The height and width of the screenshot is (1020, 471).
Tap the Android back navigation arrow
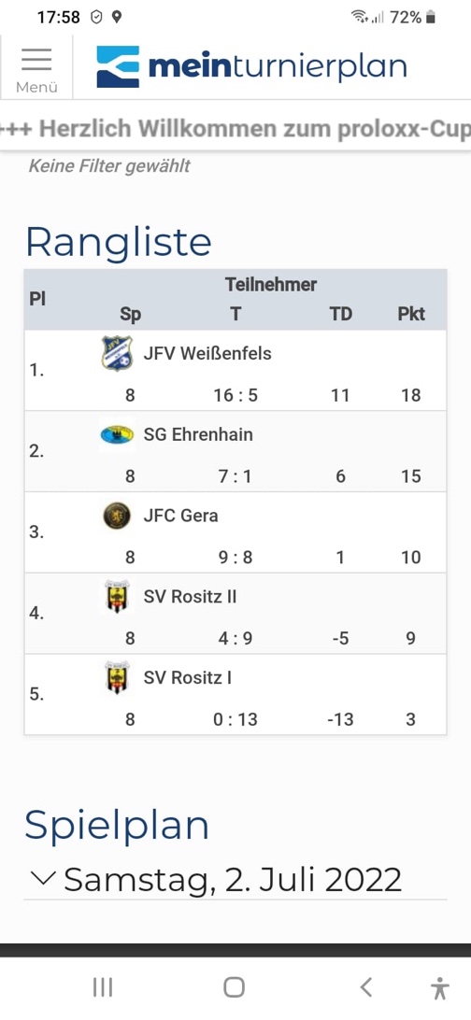(x=366, y=986)
